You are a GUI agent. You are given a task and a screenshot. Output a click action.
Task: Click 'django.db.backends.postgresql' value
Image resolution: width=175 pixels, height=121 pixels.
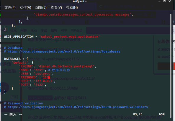tap(66, 66)
